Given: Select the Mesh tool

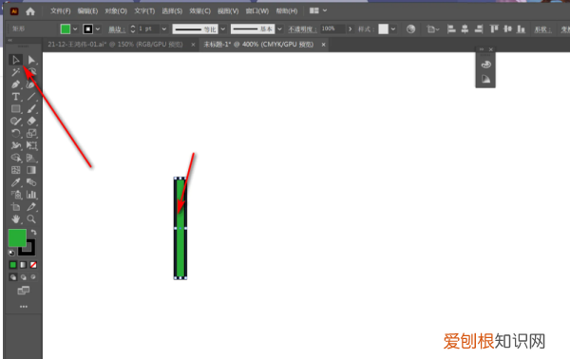Looking at the screenshot, I should click(x=15, y=170).
